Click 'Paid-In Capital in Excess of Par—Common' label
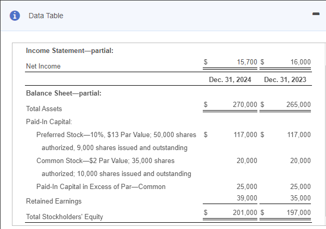The height and width of the screenshot is (229, 326). point(101,186)
